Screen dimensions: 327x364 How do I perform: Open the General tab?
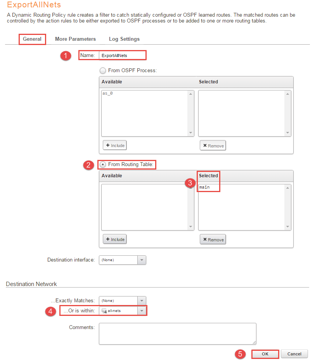[32, 39]
